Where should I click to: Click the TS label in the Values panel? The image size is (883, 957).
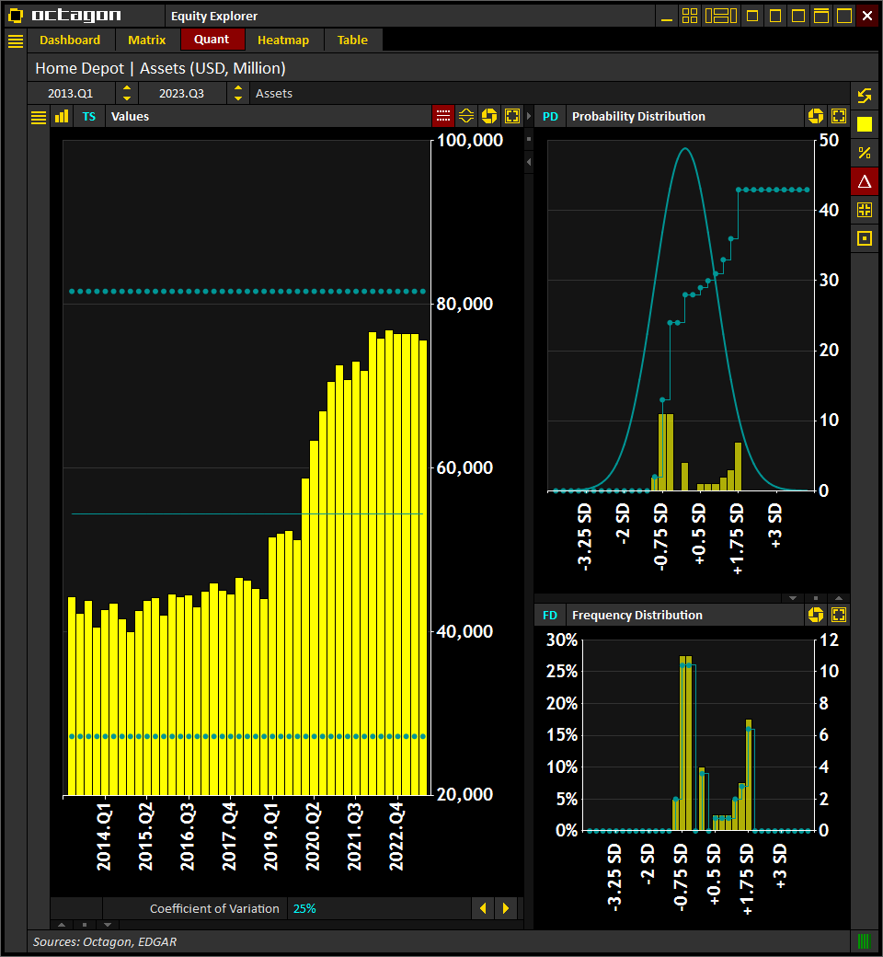click(x=88, y=116)
